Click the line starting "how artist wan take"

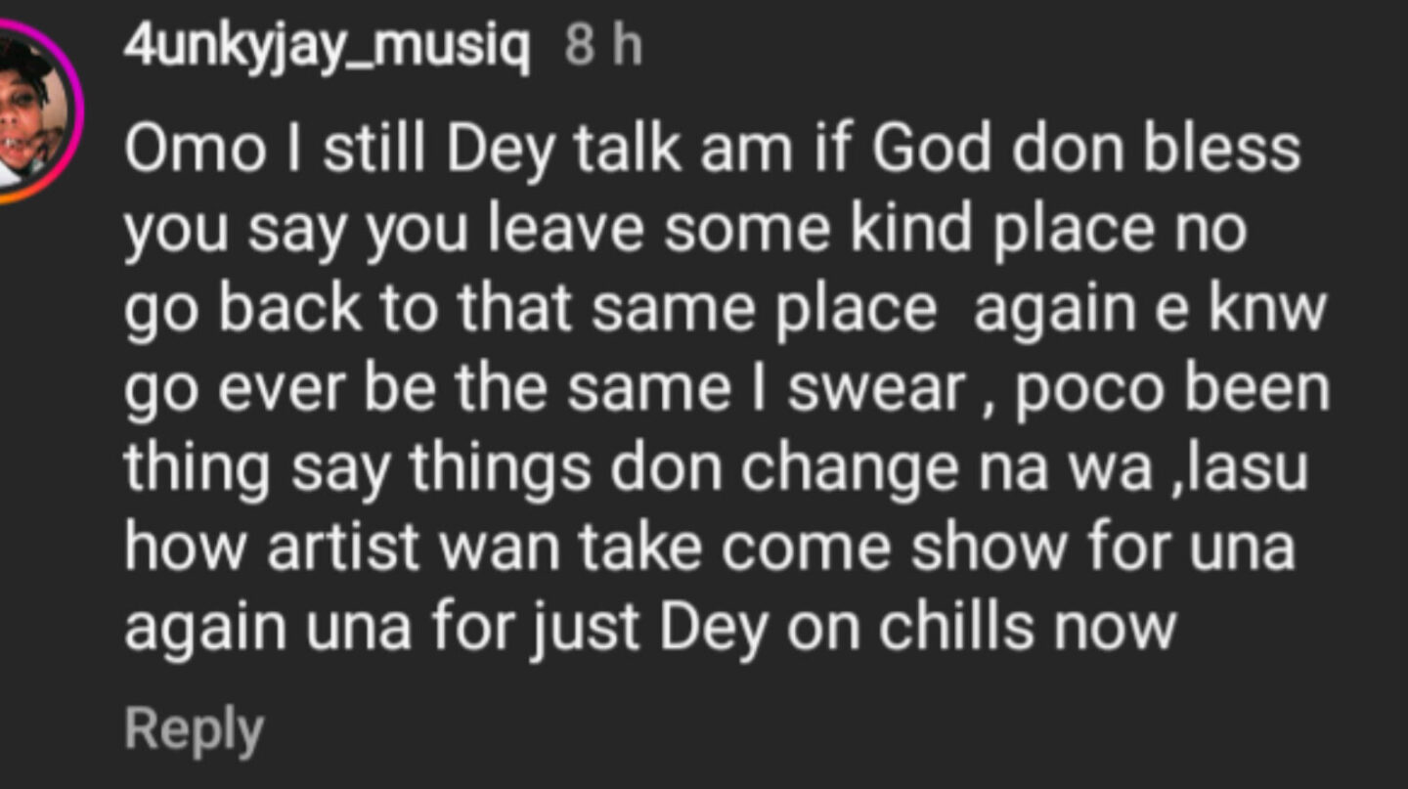tap(709, 548)
